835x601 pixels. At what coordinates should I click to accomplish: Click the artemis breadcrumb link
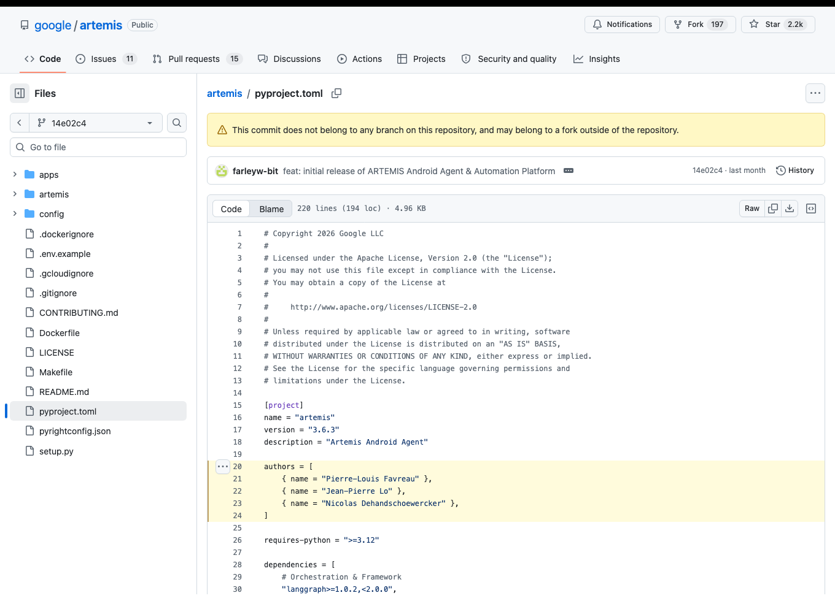pyautogui.click(x=225, y=93)
